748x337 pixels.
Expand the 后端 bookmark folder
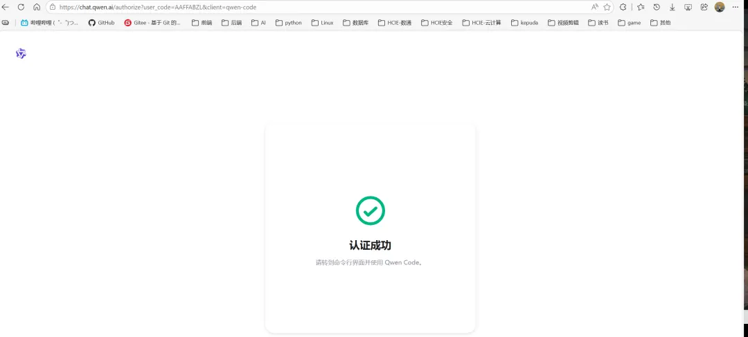click(x=232, y=22)
